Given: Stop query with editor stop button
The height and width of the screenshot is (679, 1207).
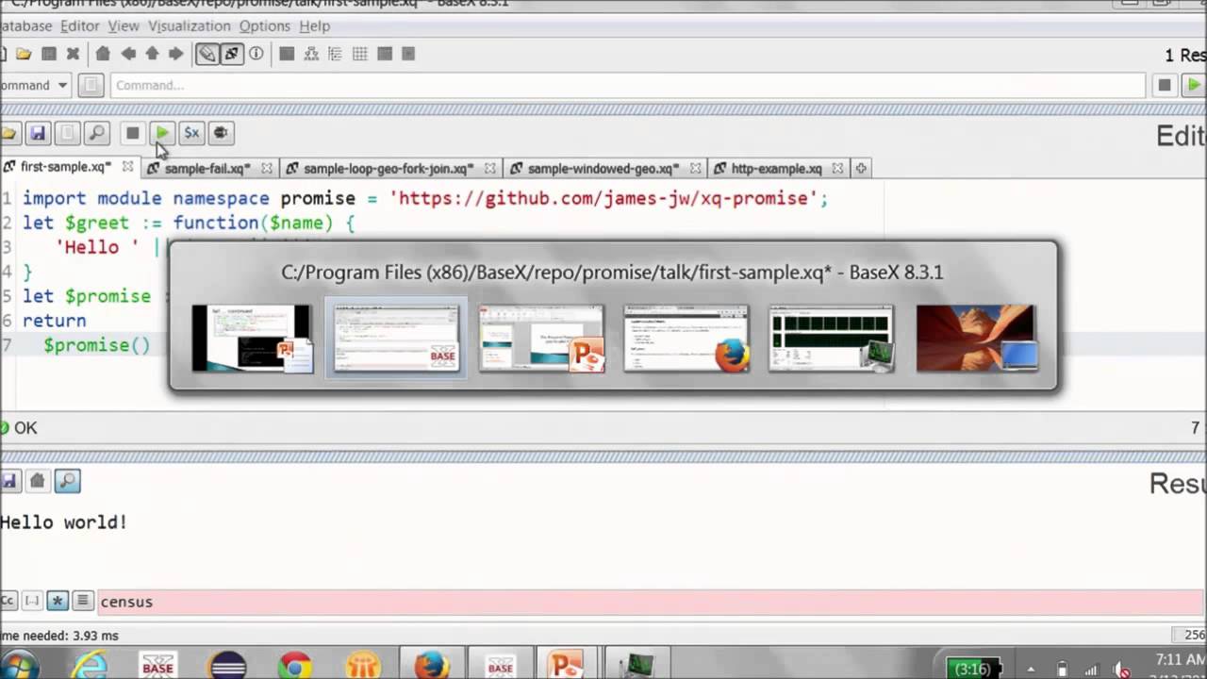Looking at the screenshot, I should (133, 133).
